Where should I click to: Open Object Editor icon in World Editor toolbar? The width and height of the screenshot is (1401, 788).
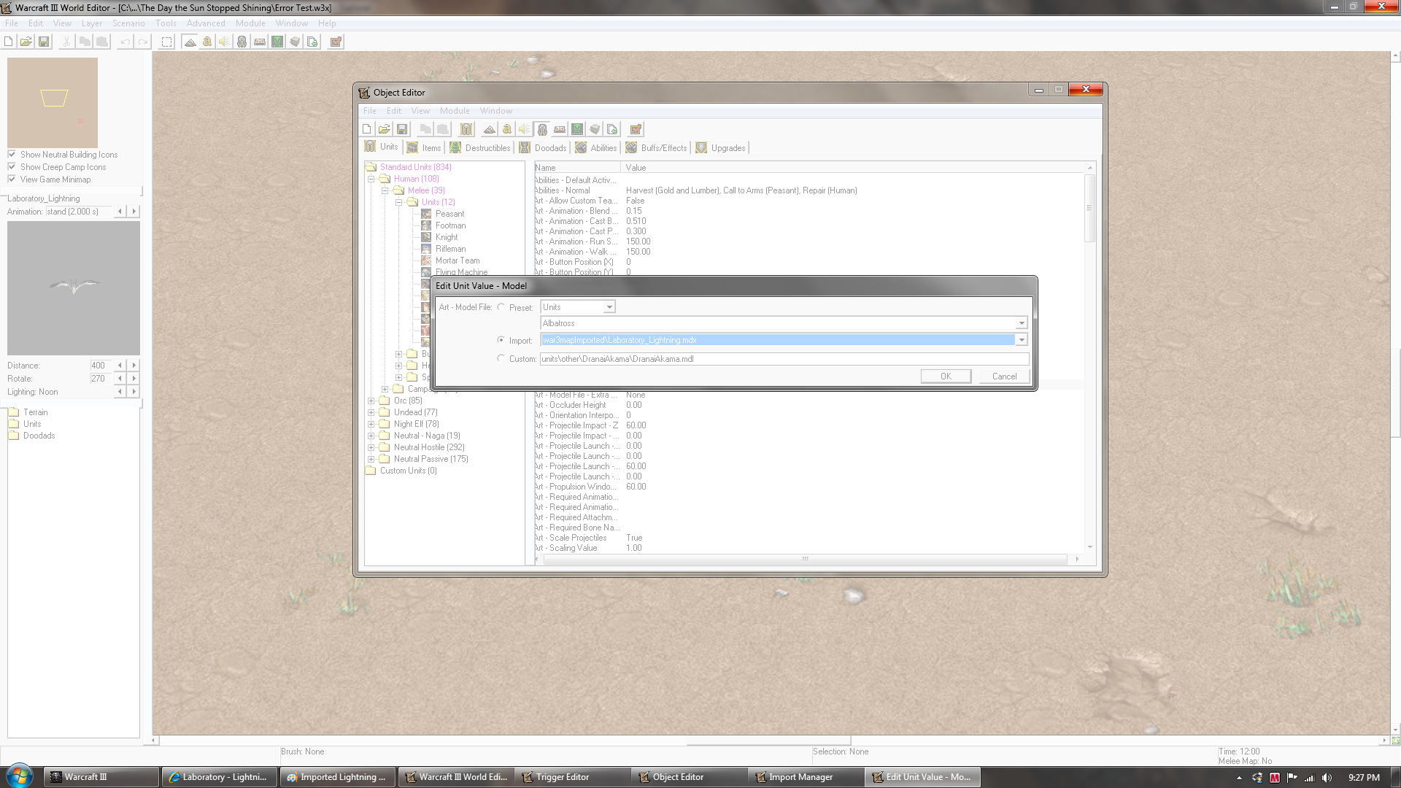tap(242, 42)
